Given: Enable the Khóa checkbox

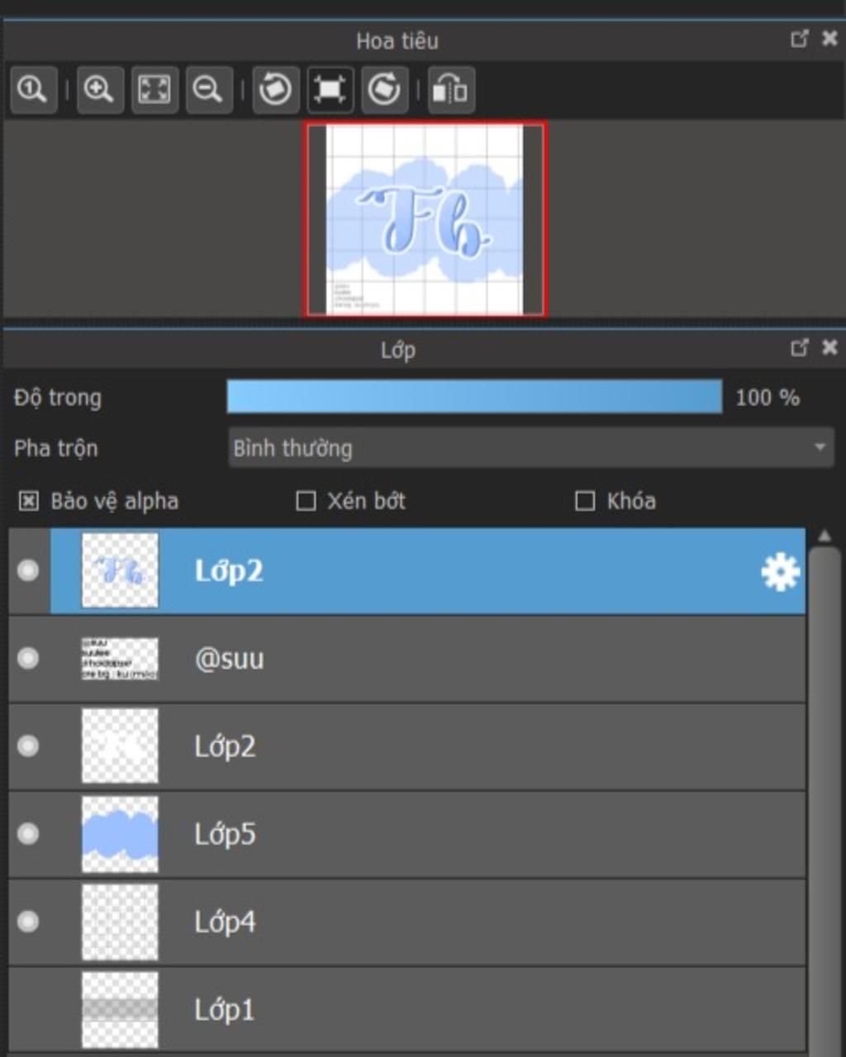Looking at the screenshot, I should click(x=585, y=501).
